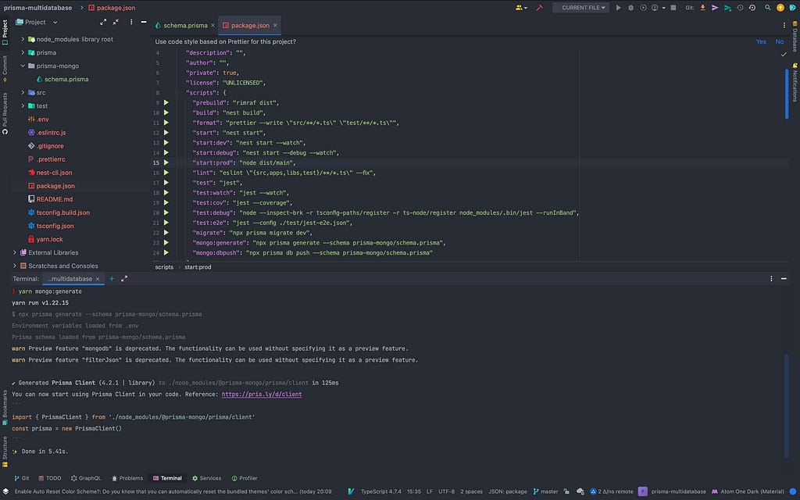Screen dimensions: 800x500
Task: Maximize the terminal panel
Action: pyautogui.click(x=124, y=279)
